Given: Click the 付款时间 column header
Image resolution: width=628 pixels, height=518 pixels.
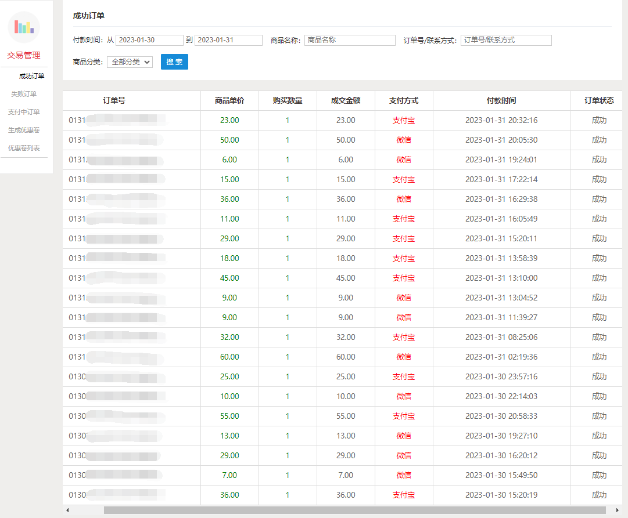Looking at the screenshot, I should click(501, 101).
